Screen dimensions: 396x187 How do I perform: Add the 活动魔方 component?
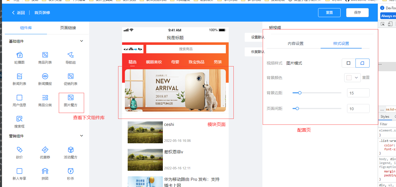[x=71, y=153]
